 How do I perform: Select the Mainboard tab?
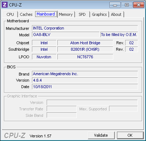46,14
